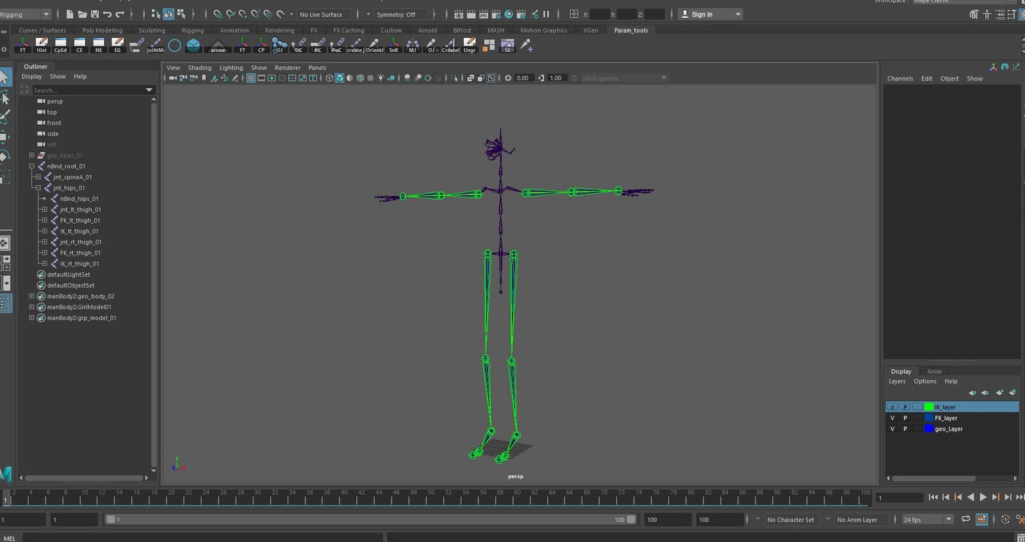Click the jointMa shelf tool
Image resolution: width=1025 pixels, height=542 pixels.
click(x=156, y=45)
